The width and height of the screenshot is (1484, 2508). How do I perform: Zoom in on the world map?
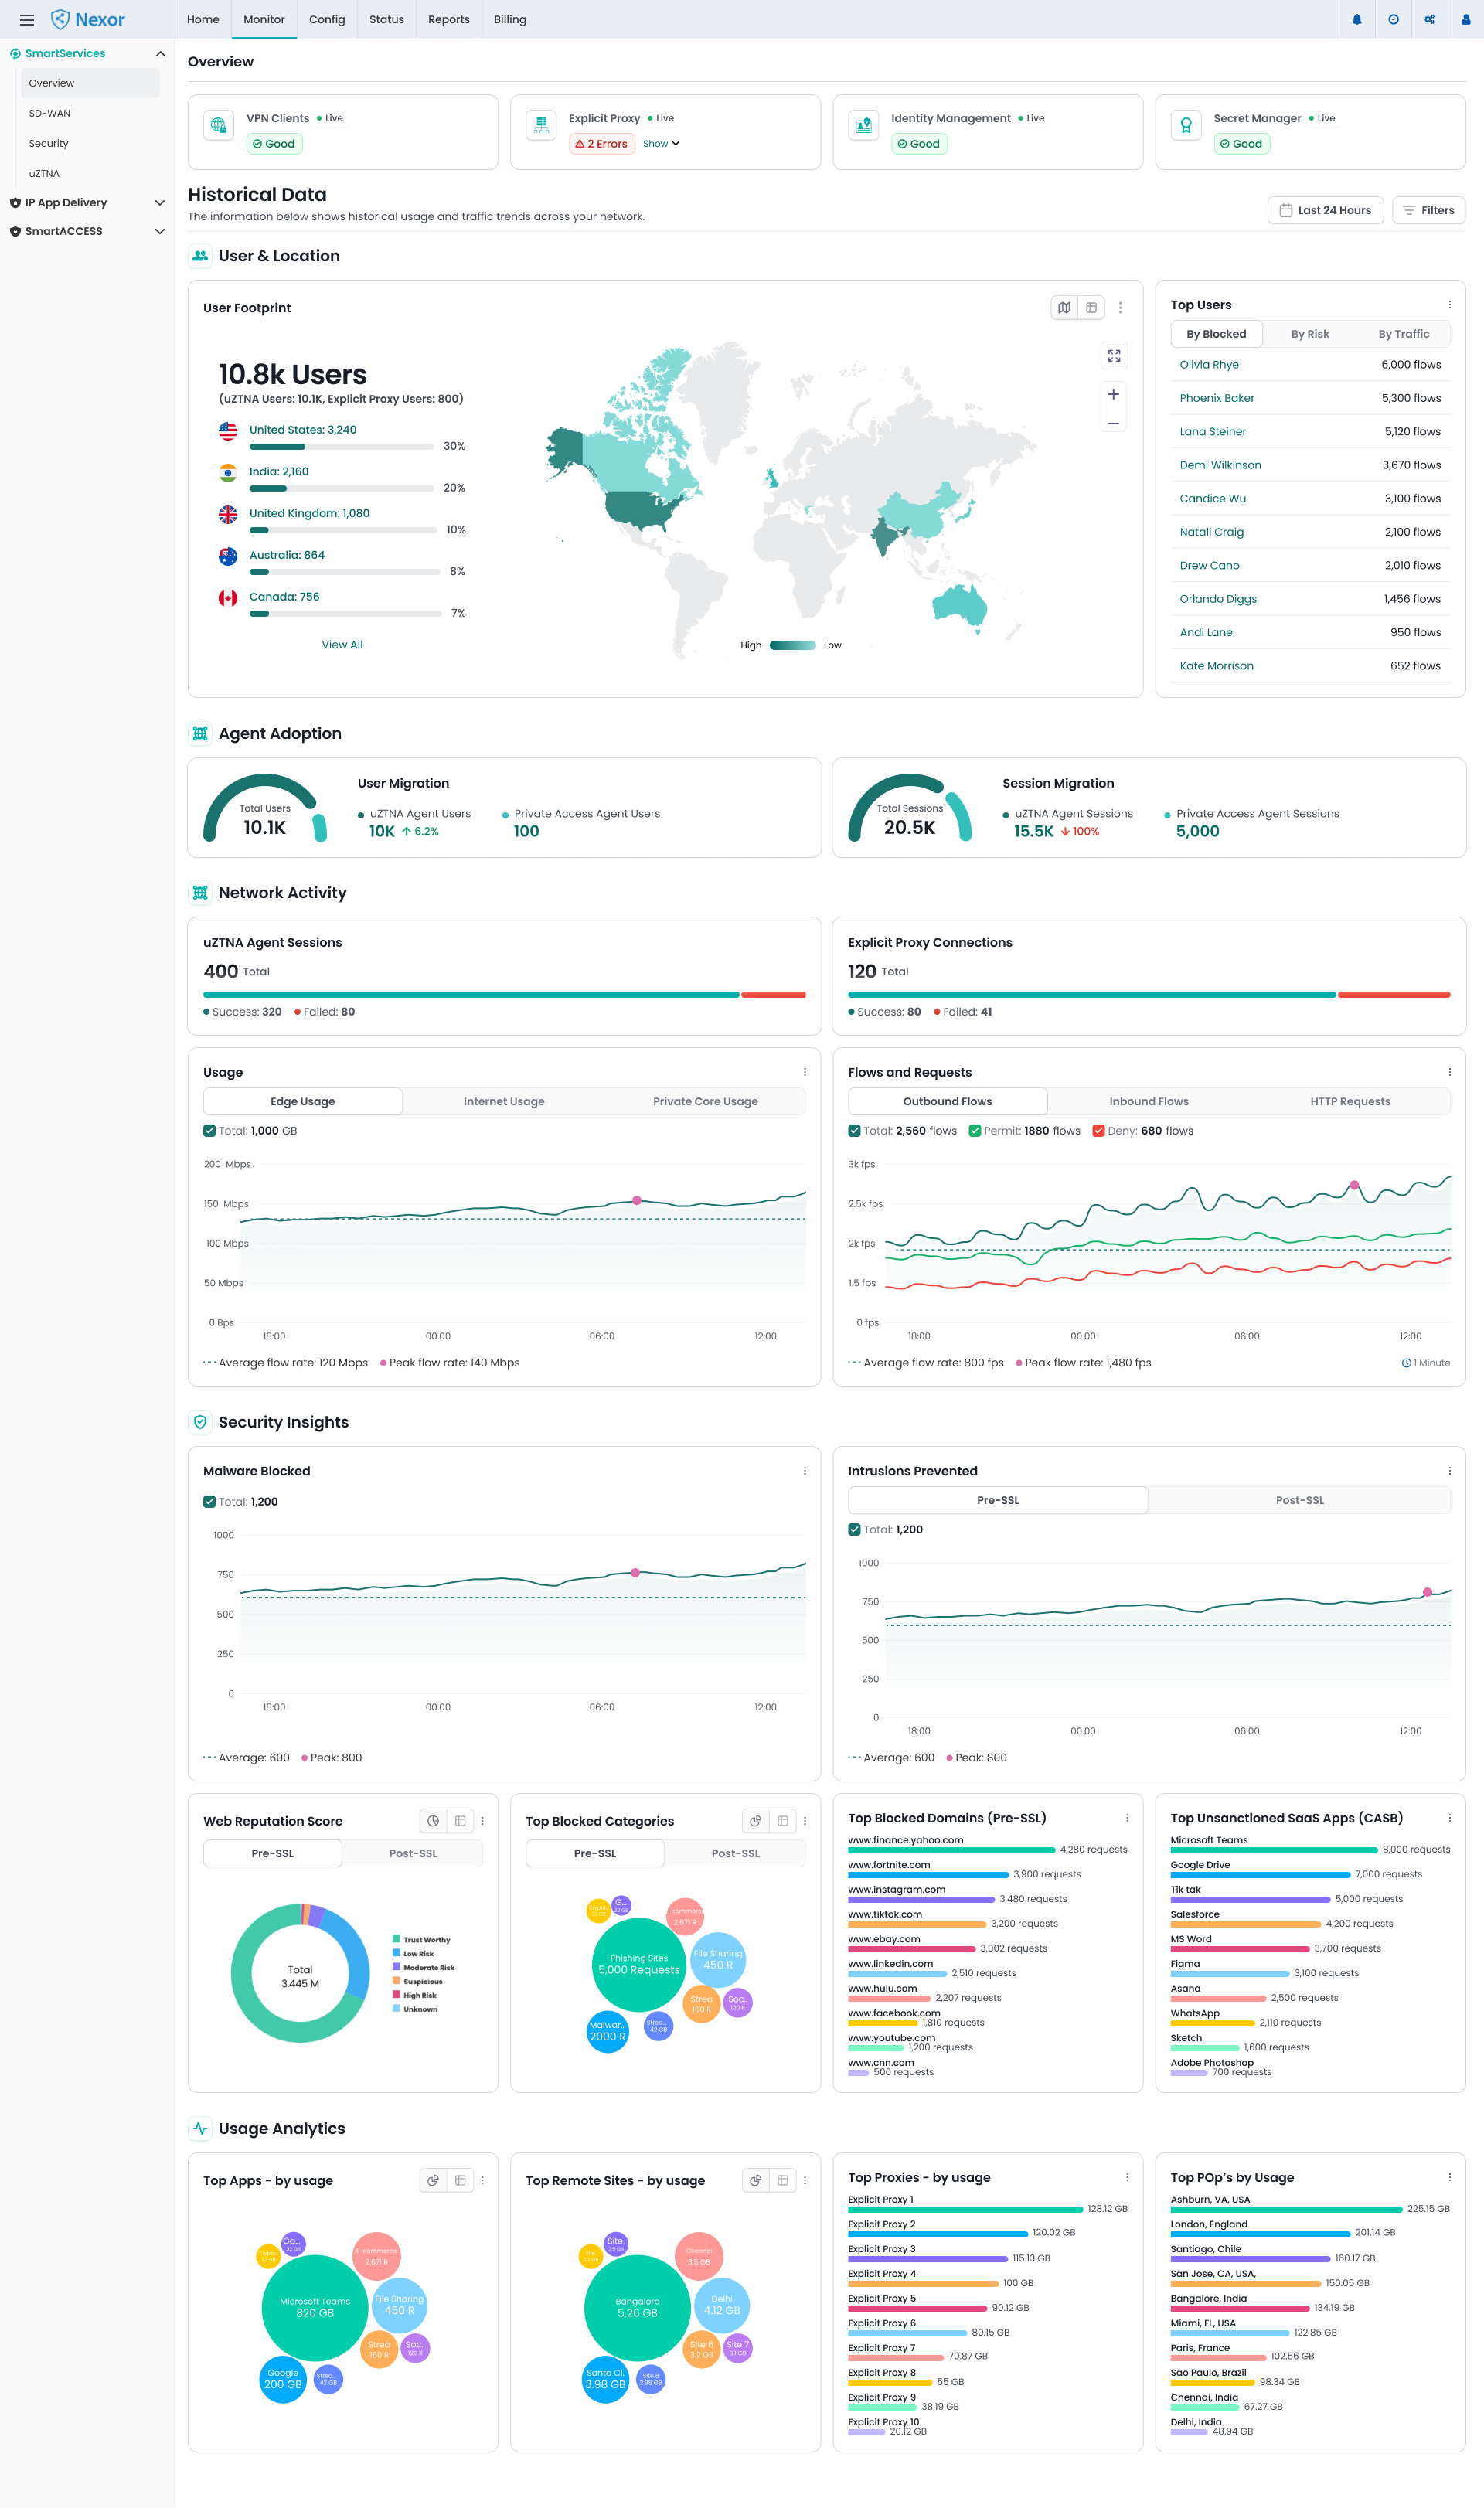pos(1113,394)
